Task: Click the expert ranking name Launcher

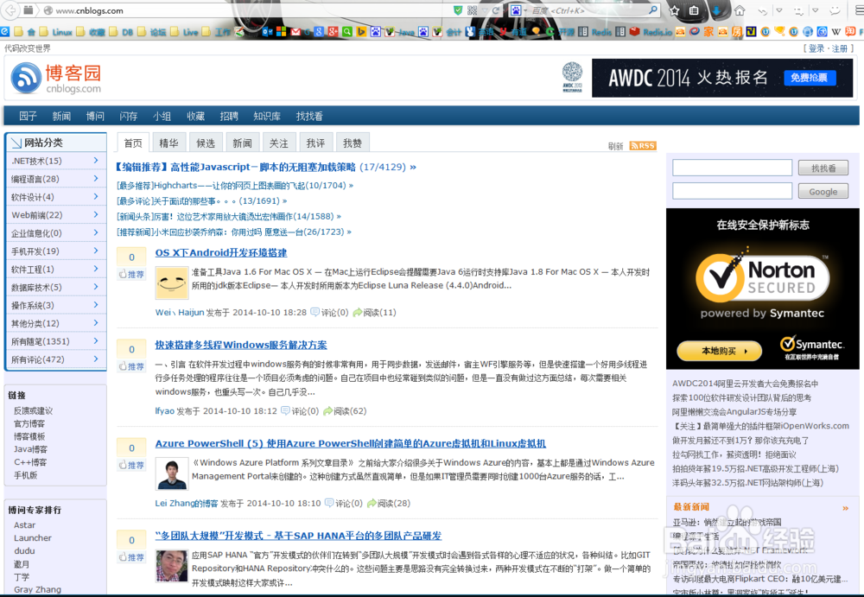Action: (33, 538)
